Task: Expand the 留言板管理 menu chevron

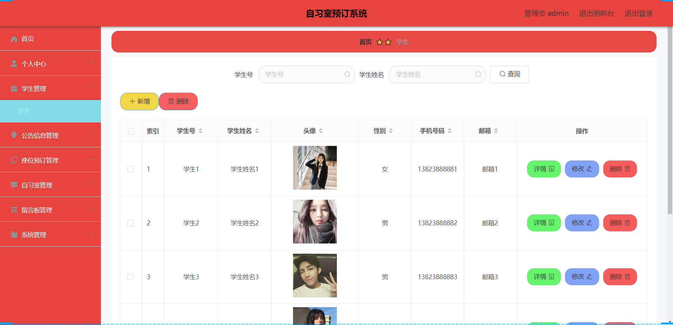Action: pos(91,209)
